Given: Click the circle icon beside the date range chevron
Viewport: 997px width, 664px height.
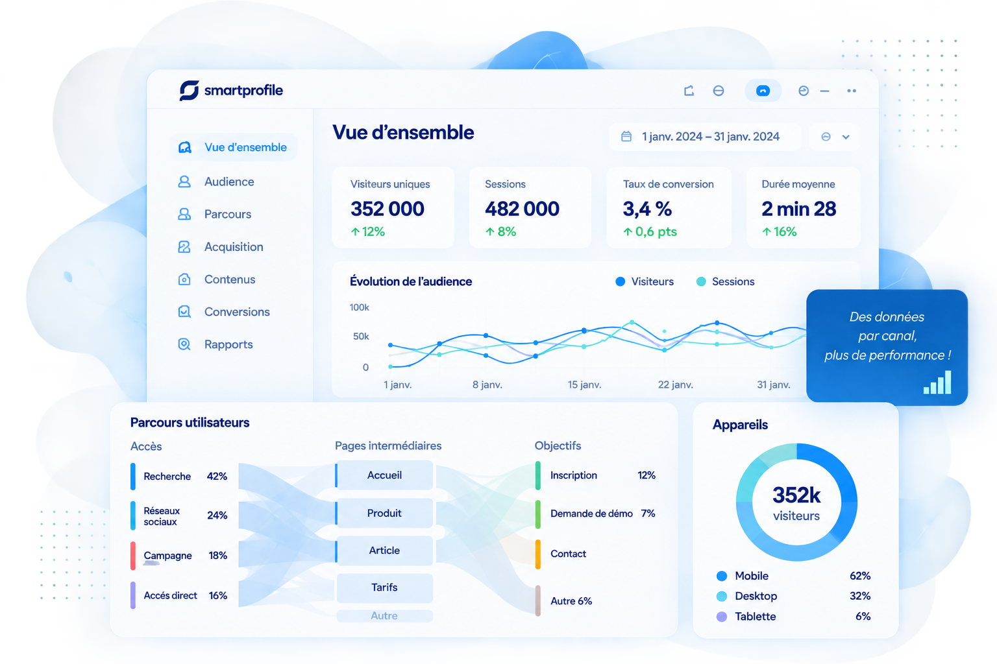Looking at the screenshot, I should pos(826,137).
